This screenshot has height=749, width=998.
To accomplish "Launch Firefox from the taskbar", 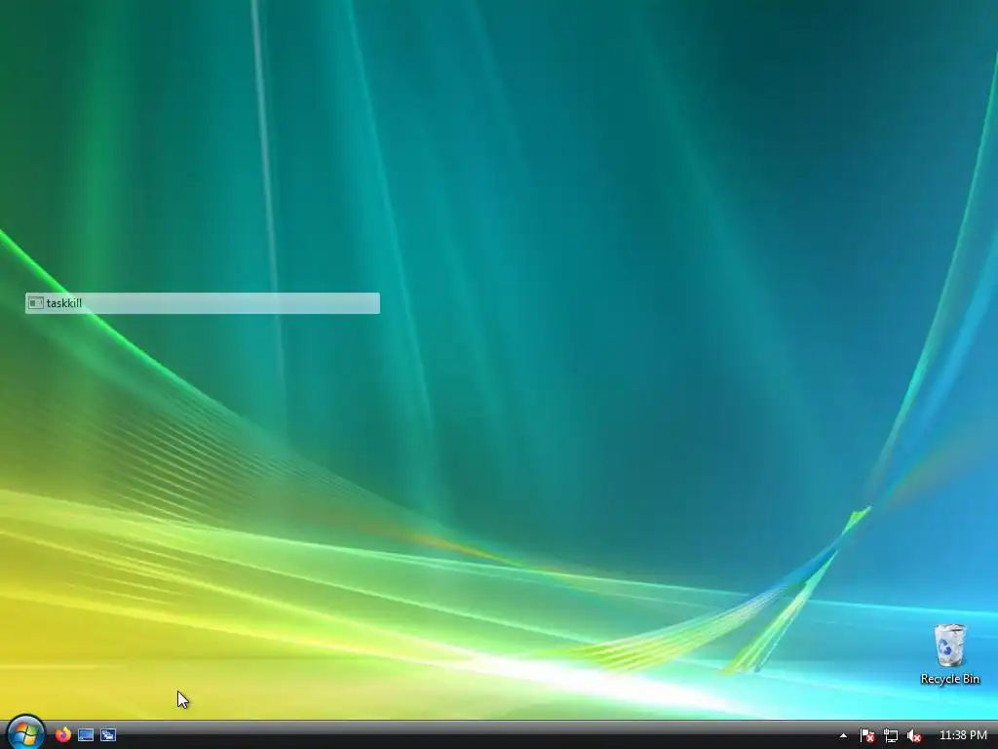I will [63, 735].
